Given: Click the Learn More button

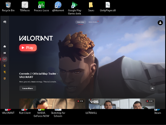Looking at the screenshot, I should click(28, 88).
